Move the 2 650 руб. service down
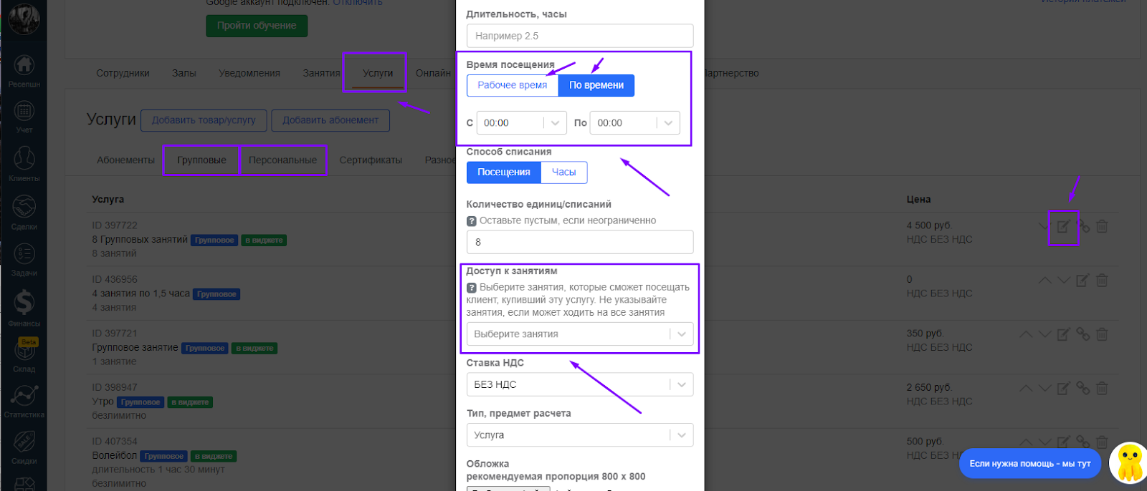 coord(1045,389)
